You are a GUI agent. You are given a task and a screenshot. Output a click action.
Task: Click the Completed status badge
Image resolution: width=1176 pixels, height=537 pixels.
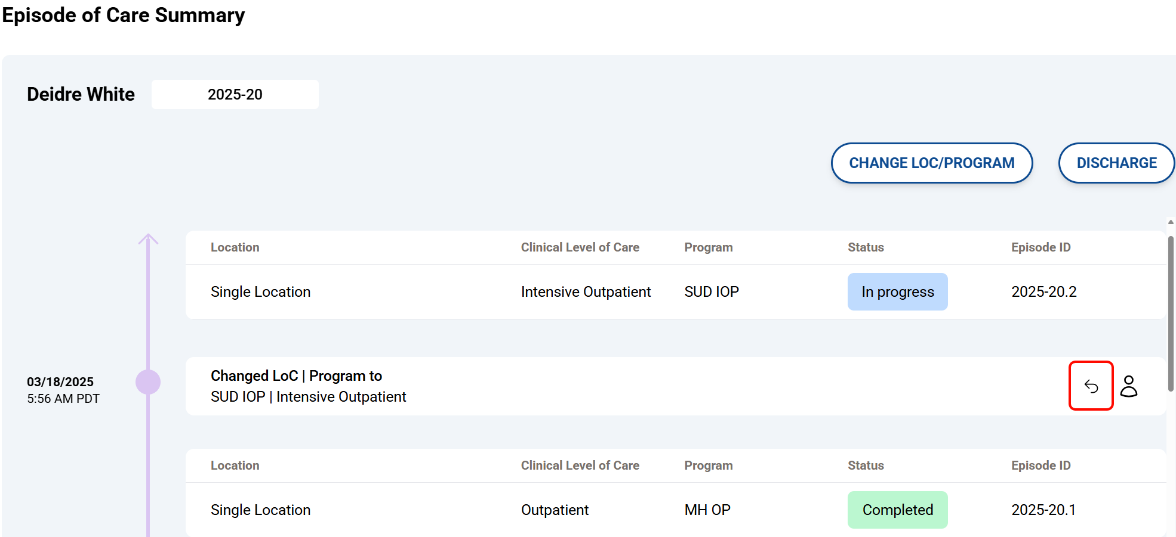(x=898, y=510)
